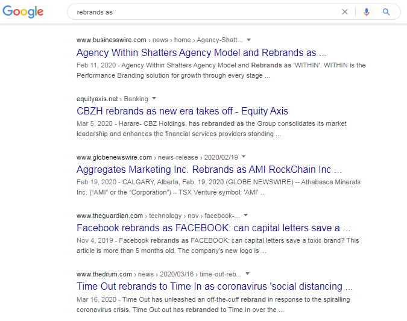Open 'Agency Within Shatters Agency Model' result
Image resolution: width=407 pixels, height=321 pixels.
tap(201, 52)
